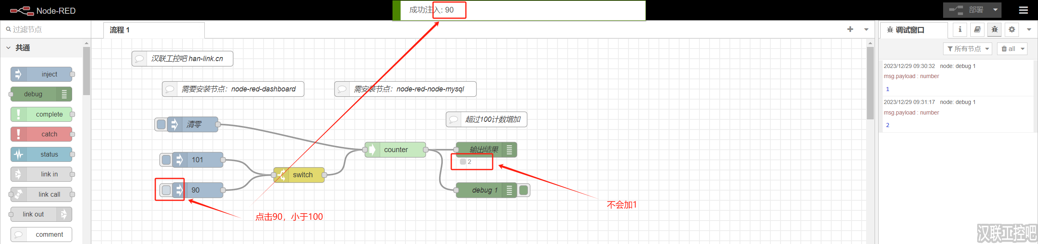Image resolution: width=1038 pixels, height=244 pixels.
Task: Click the palette vertical scrollbar
Action: (x=86, y=71)
